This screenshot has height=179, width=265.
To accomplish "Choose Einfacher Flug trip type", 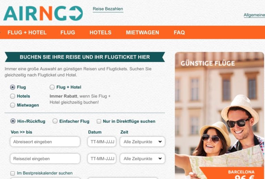I will click(55, 121).
